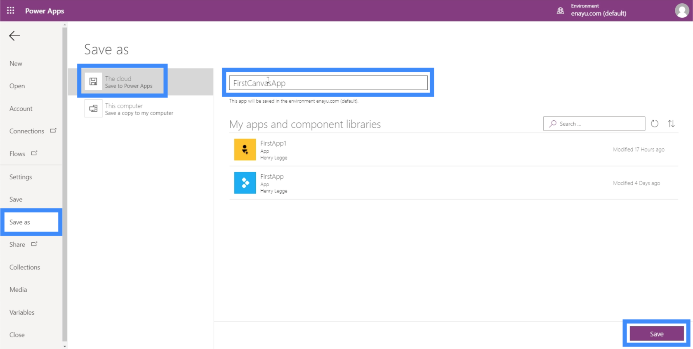Viewport: 693px width, 349px height.
Task: Open the Account menu item
Action: tap(21, 109)
